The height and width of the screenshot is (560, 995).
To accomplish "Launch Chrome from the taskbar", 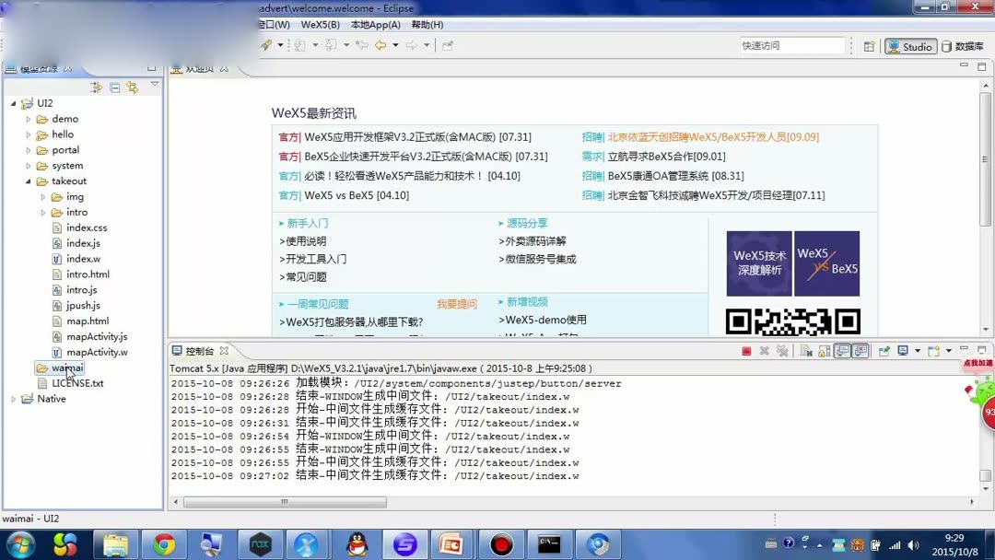I will pos(163,544).
